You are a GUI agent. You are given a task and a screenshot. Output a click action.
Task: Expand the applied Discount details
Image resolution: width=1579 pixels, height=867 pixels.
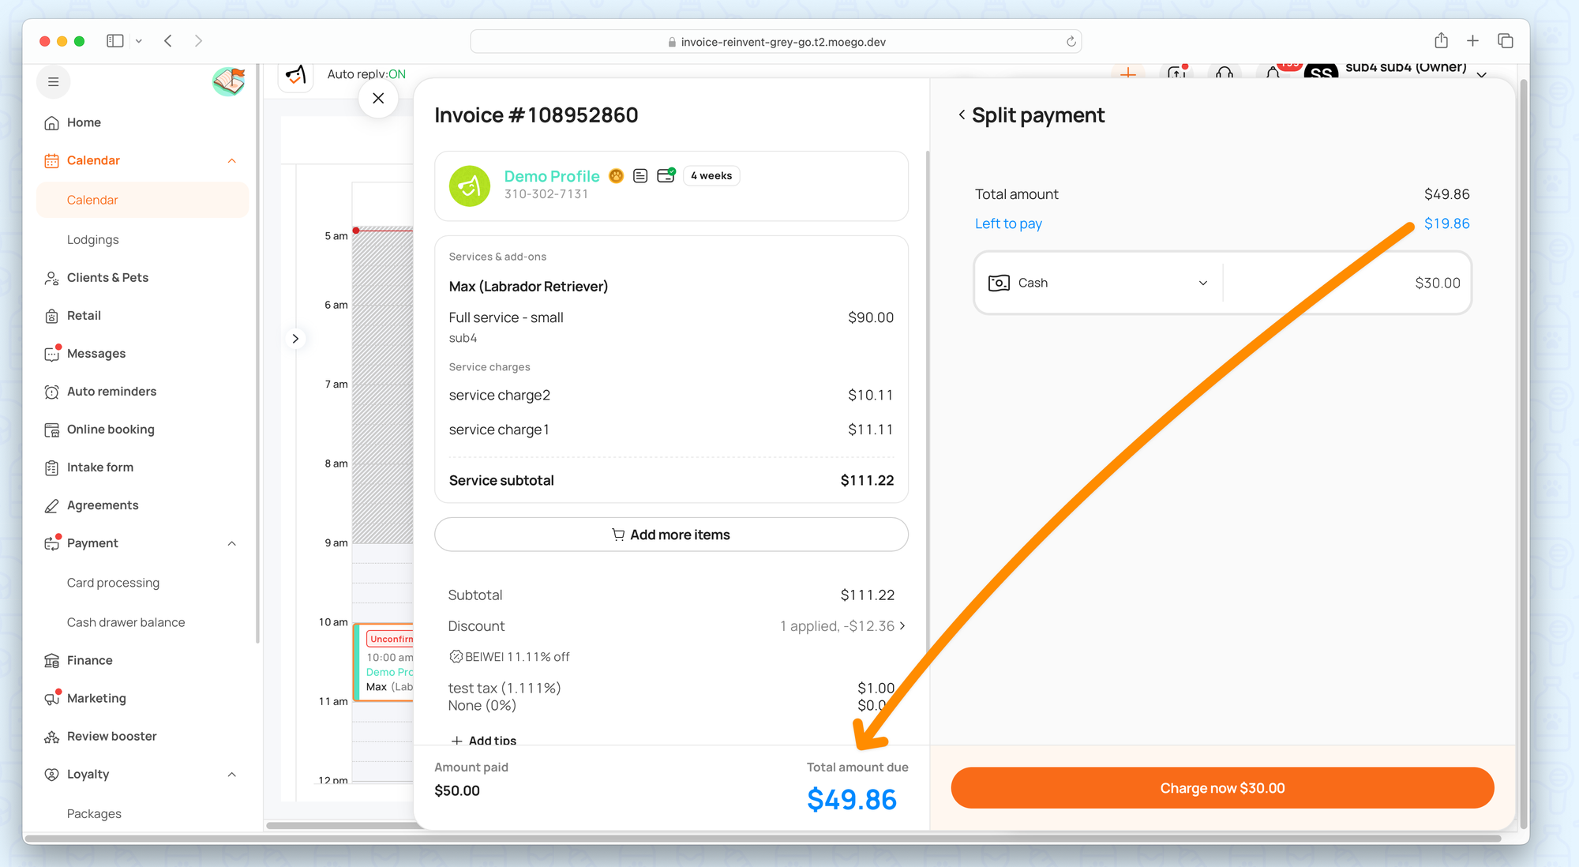(x=842, y=626)
